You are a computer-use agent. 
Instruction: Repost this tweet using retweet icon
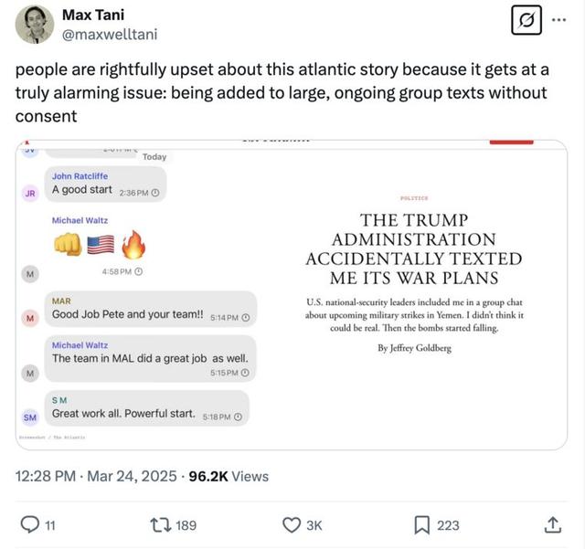[x=159, y=524]
